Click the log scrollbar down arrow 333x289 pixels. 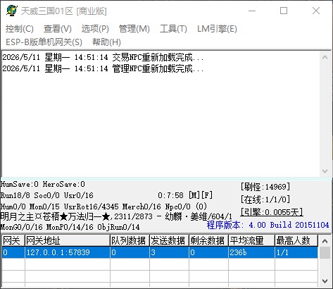[325, 171]
